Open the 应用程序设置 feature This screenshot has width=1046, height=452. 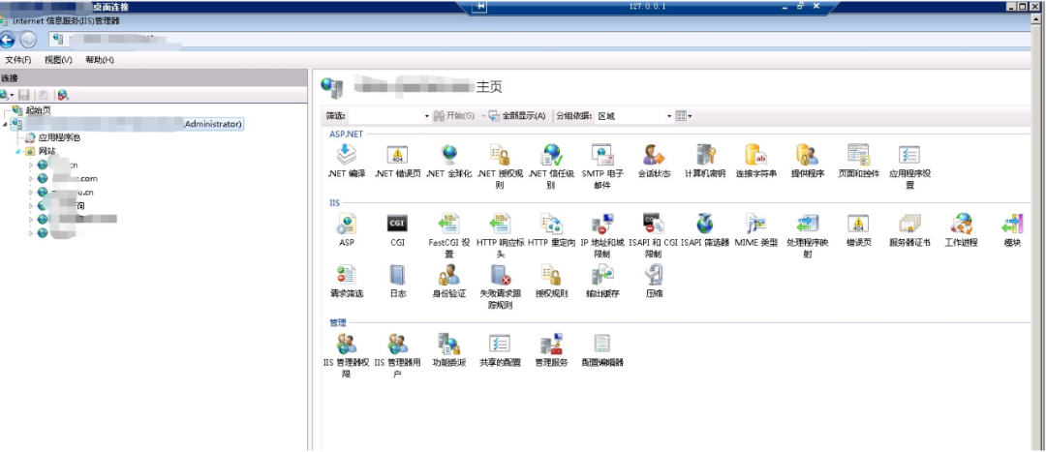pyautogui.click(x=909, y=166)
